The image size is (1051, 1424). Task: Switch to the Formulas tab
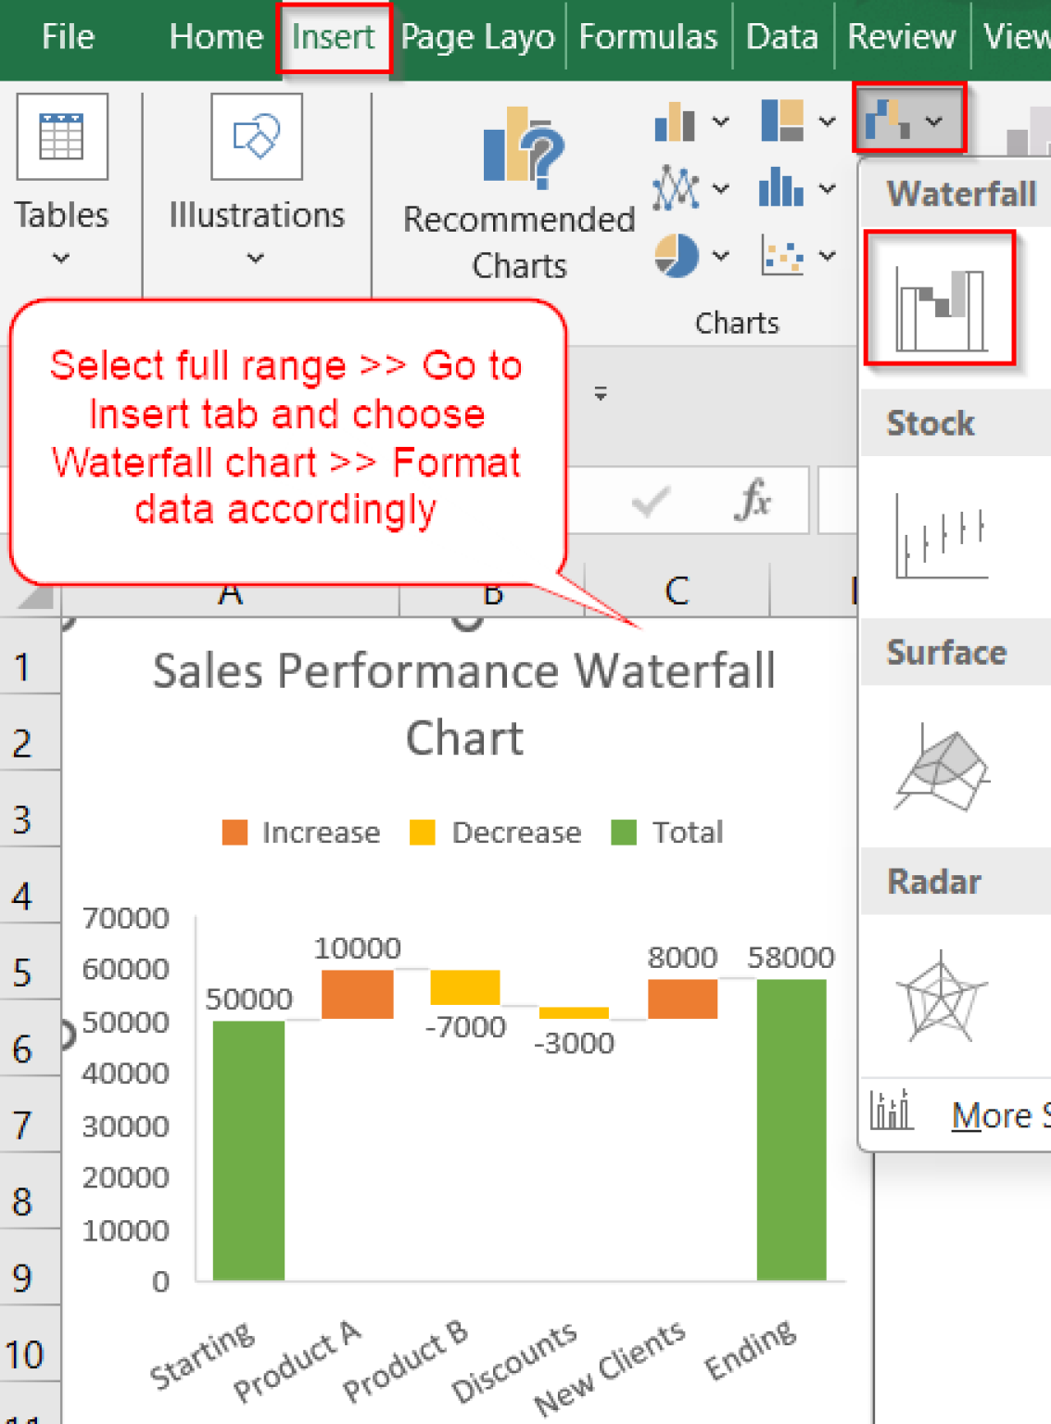(x=647, y=37)
